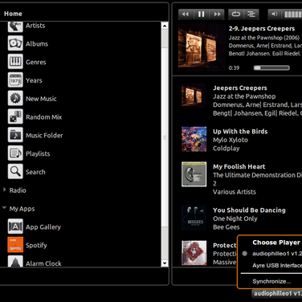The height and width of the screenshot is (302, 302).
Task: Adjust the volume level bar
Action: click(292, 14)
